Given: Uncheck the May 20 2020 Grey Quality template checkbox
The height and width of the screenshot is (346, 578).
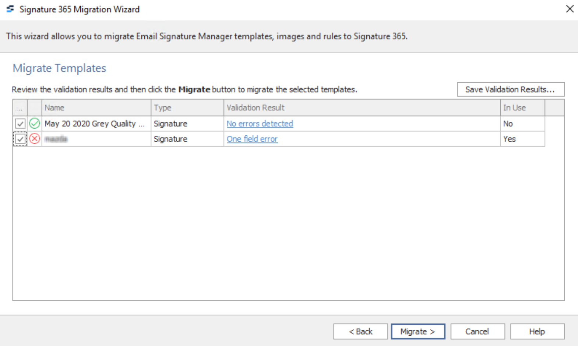Looking at the screenshot, I should pos(20,124).
